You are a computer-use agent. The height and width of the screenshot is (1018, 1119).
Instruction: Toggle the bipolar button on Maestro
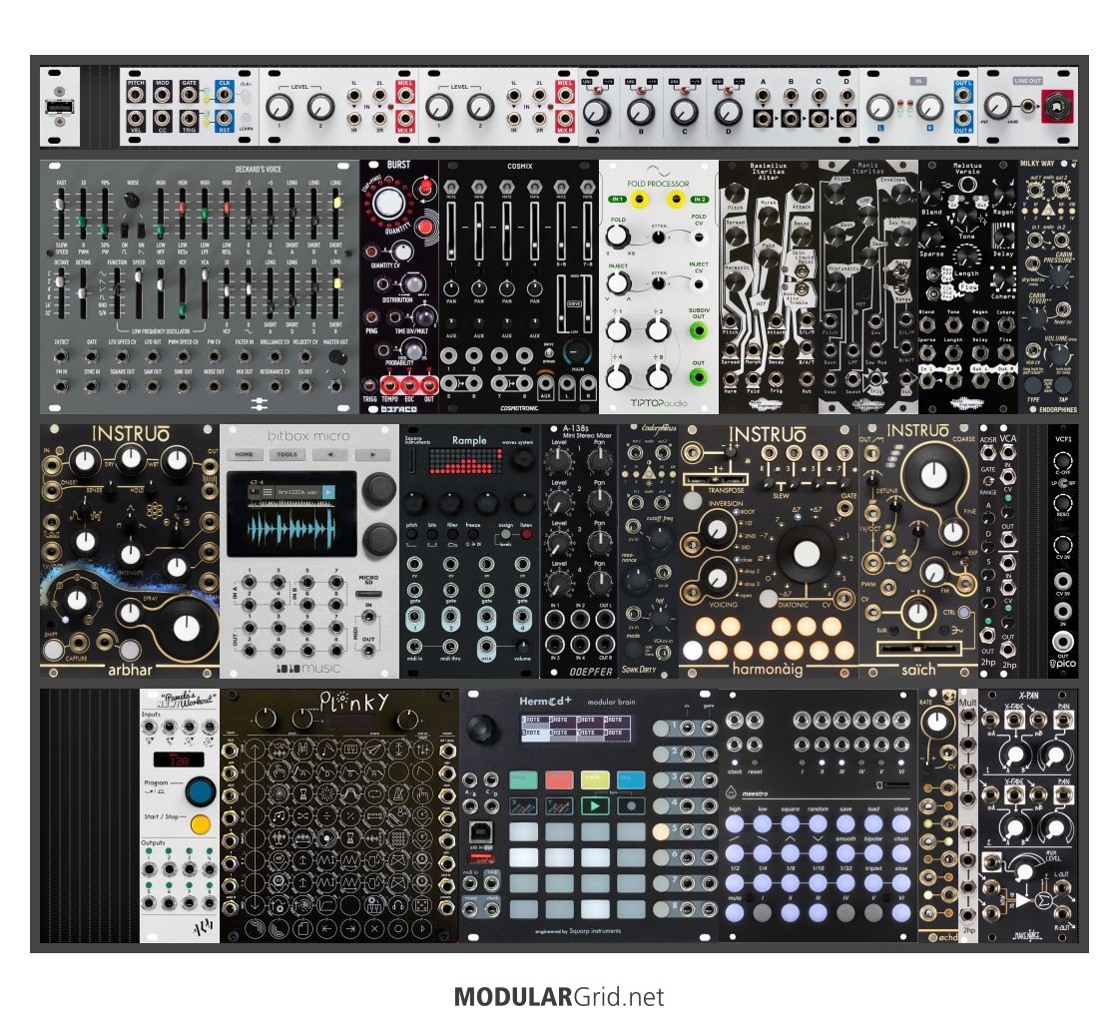[x=873, y=853]
